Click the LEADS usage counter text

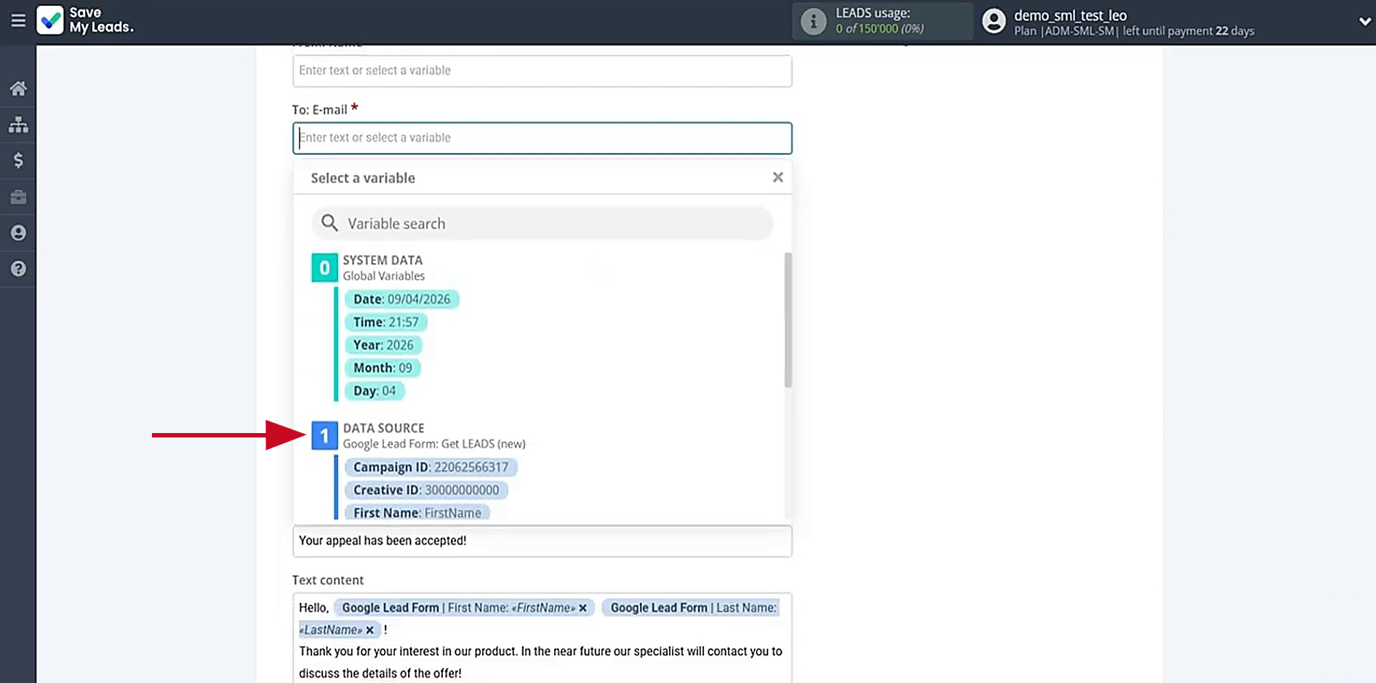(879, 29)
